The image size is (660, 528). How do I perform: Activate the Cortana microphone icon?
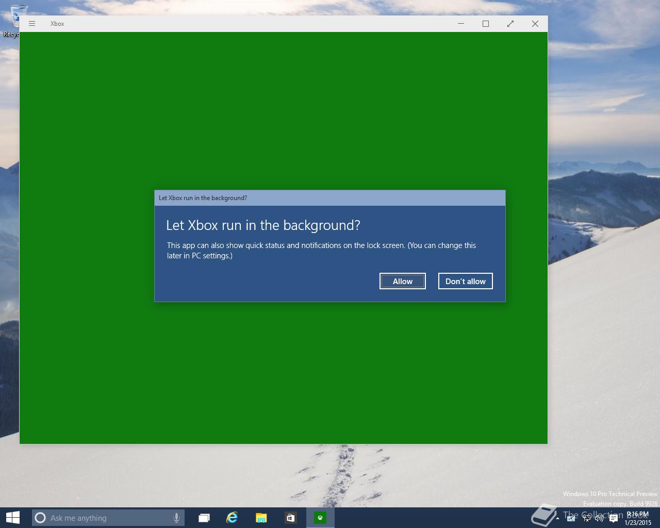coord(176,518)
